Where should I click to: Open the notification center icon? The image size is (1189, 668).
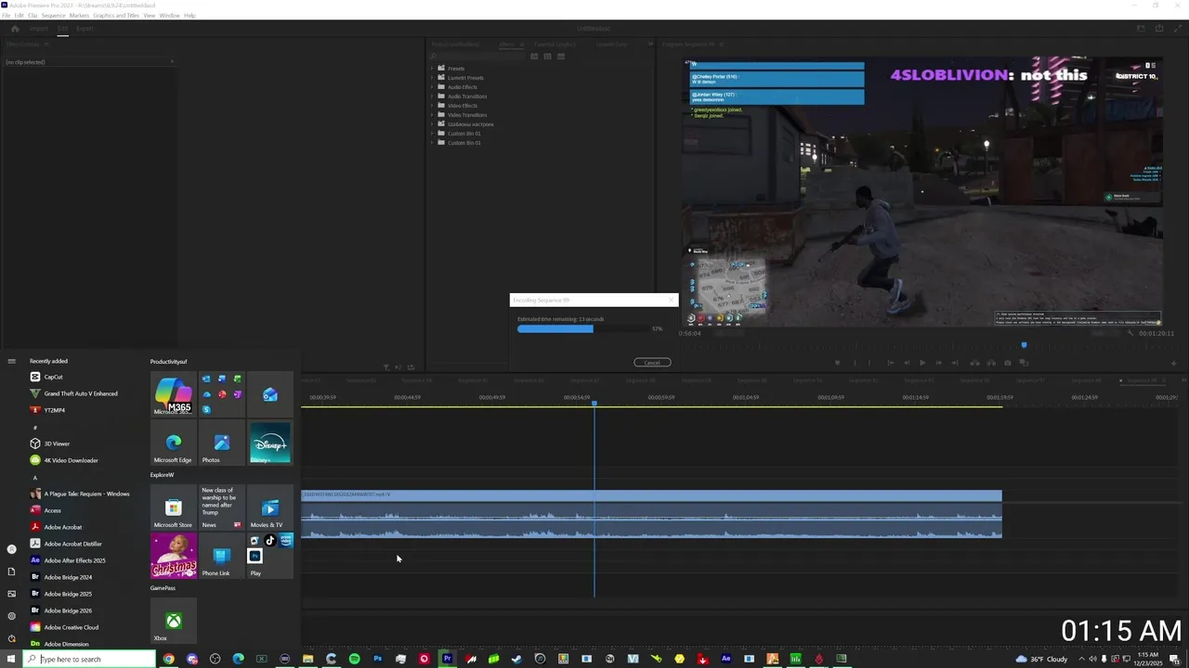point(1175,659)
